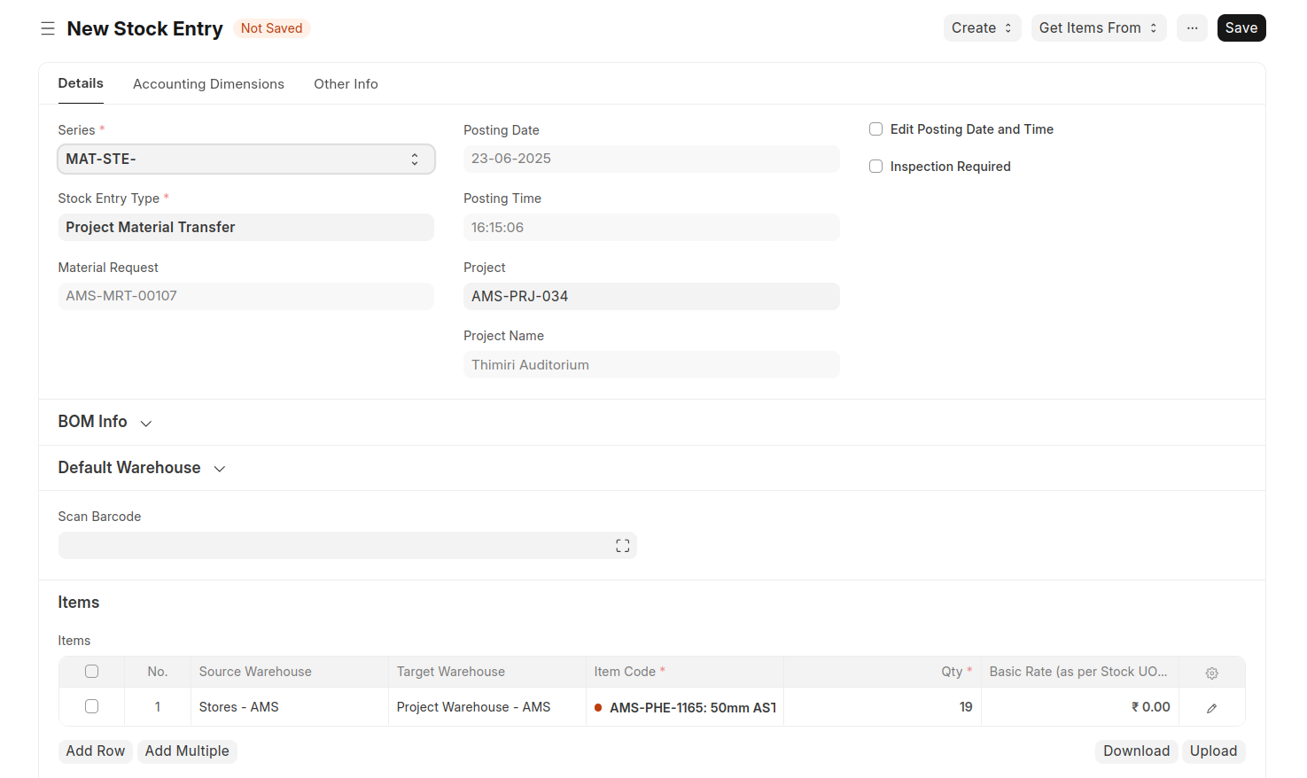
Task: Open the sidebar hamburger menu
Action: (48, 29)
